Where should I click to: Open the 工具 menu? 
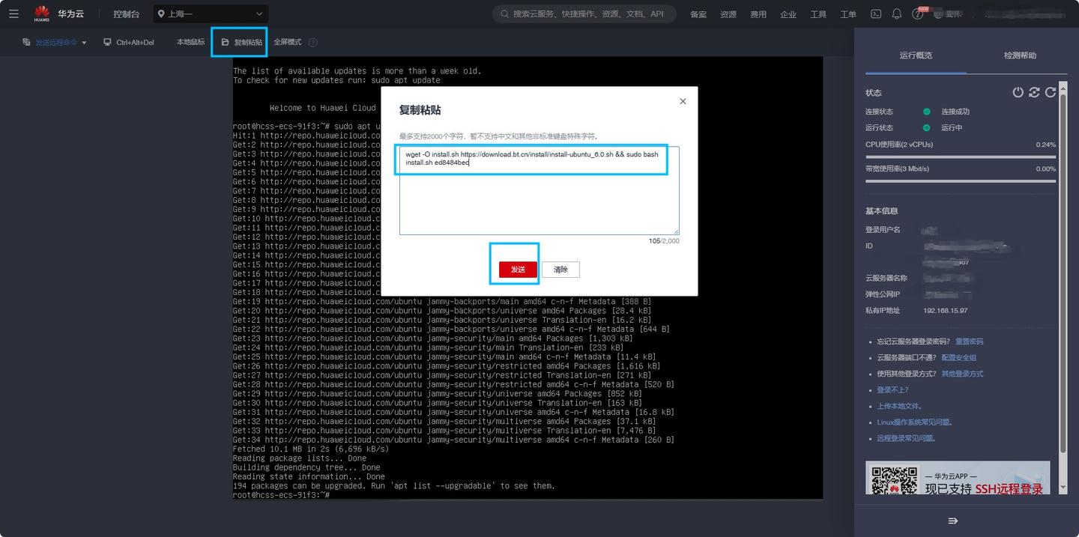818,14
